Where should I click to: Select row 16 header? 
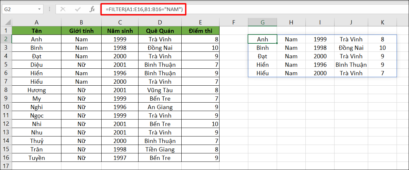(6, 158)
